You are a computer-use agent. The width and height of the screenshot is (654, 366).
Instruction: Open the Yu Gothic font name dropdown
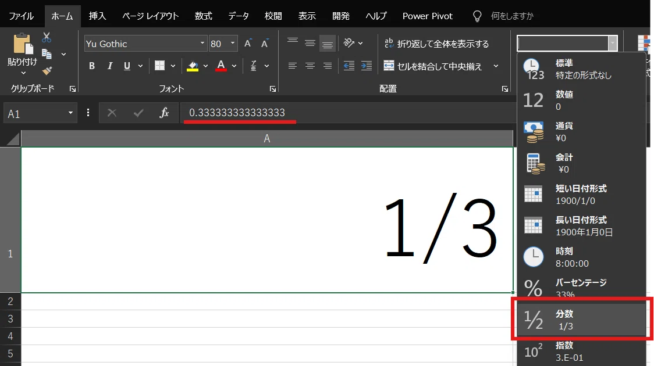coord(202,44)
